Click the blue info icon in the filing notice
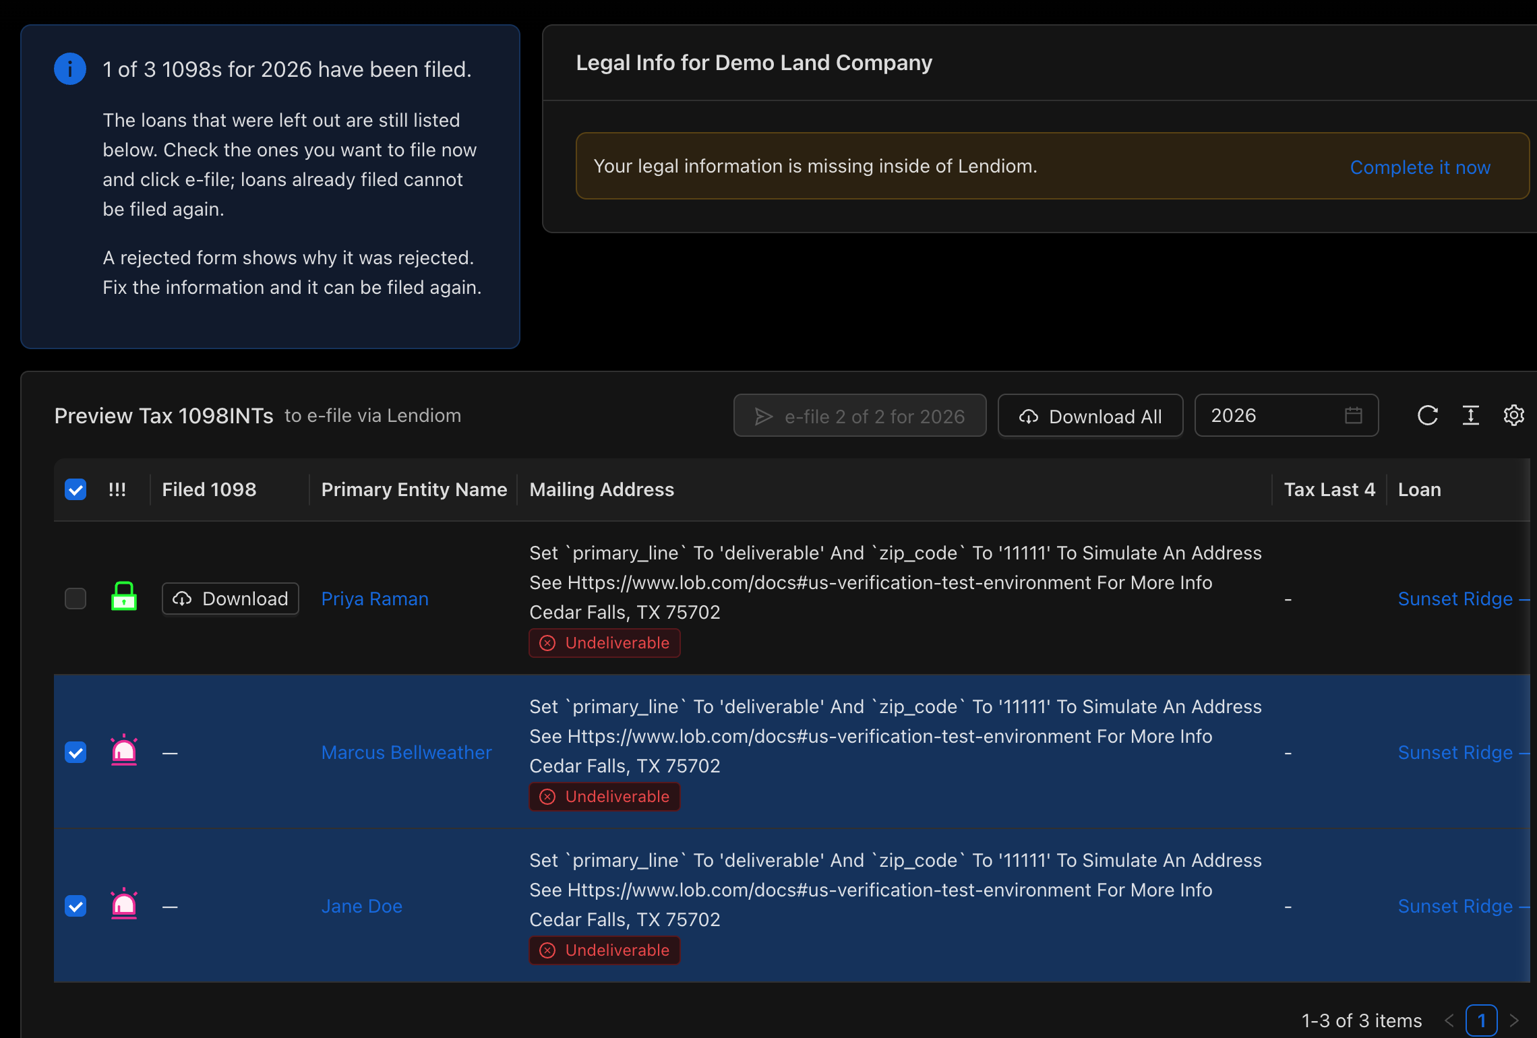 pyautogui.click(x=70, y=69)
